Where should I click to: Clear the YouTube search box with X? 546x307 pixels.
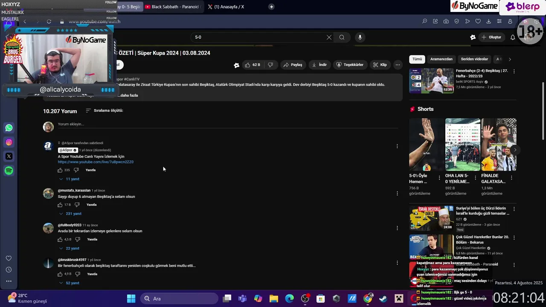329,37
